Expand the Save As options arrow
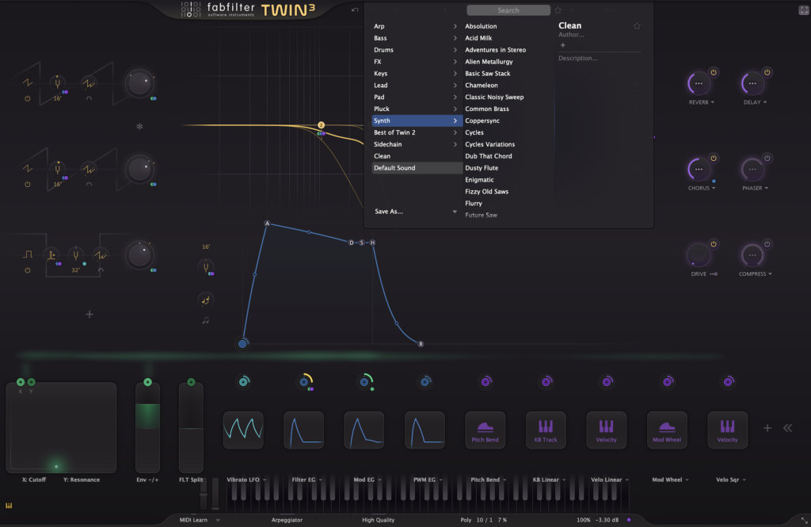Viewport: 811px width, 527px height. [x=455, y=212]
